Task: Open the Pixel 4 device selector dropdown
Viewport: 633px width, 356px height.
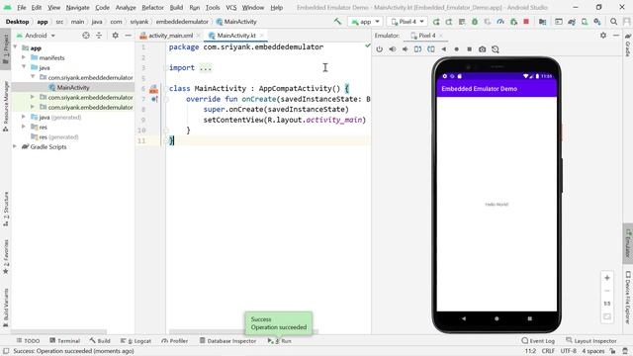Action: click(x=407, y=22)
